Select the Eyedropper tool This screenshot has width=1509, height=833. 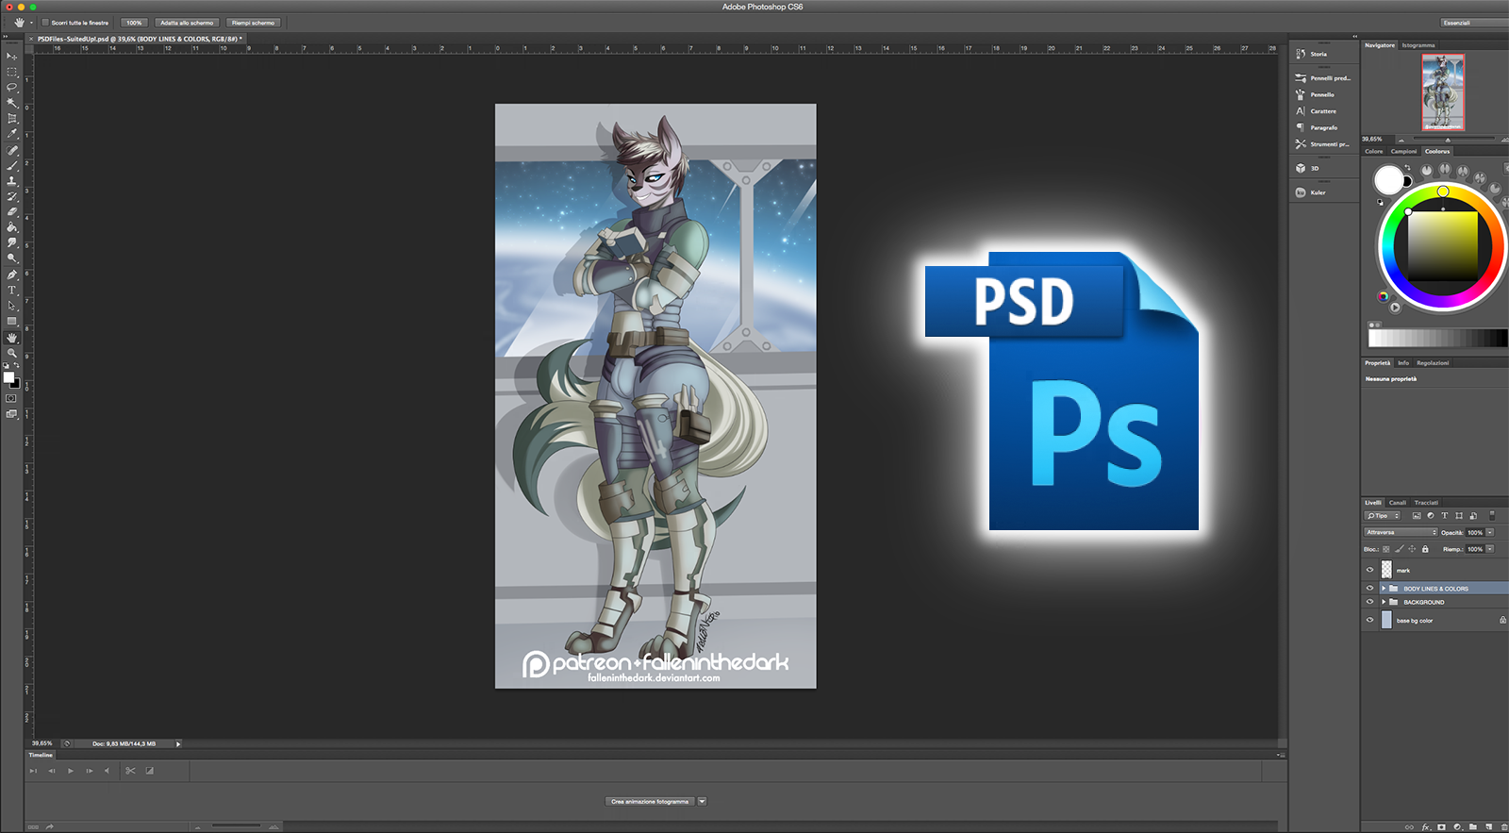pyautogui.click(x=11, y=134)
